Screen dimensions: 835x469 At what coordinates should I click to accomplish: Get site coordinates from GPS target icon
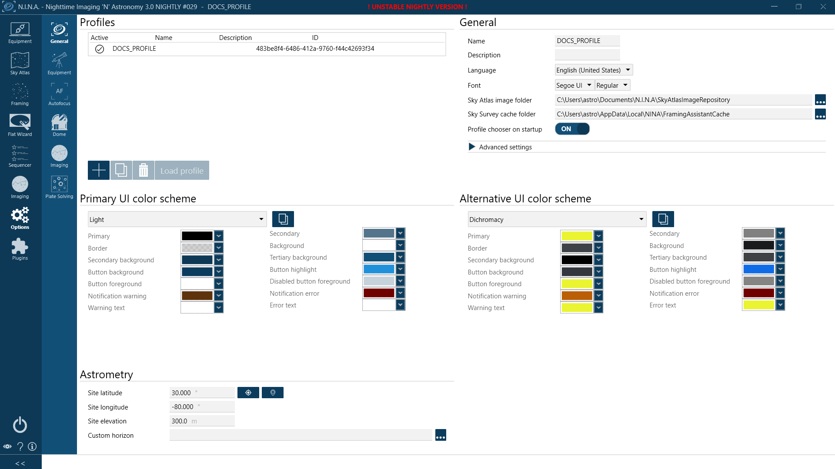tap(248, 393)
